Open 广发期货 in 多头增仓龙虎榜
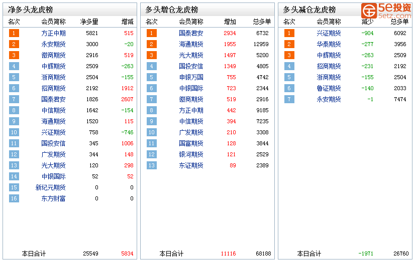 tap(191, 132)
